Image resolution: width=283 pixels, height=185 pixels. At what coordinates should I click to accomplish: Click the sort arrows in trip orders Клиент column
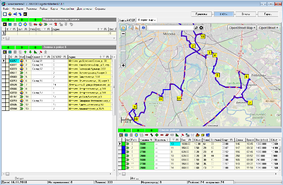(x=42, y=57)
